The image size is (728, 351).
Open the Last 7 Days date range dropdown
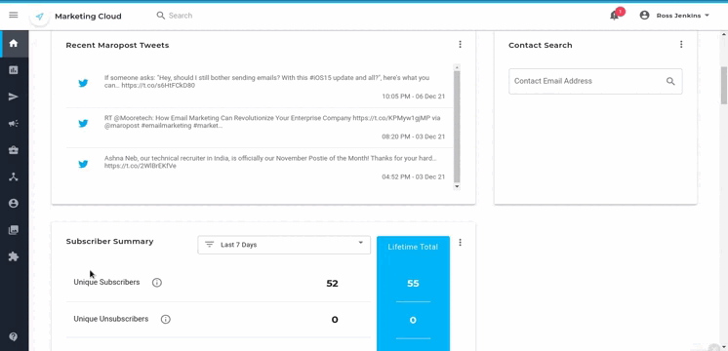point(284,245)
